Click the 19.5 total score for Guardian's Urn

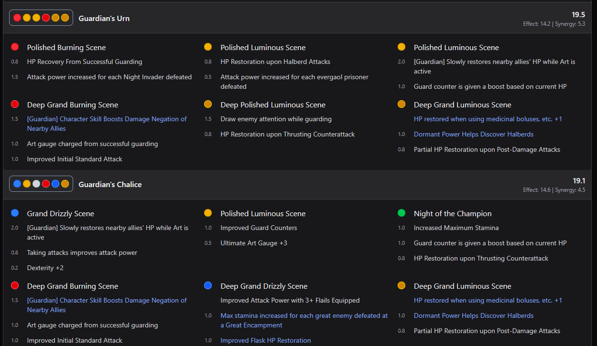point(578,15)
